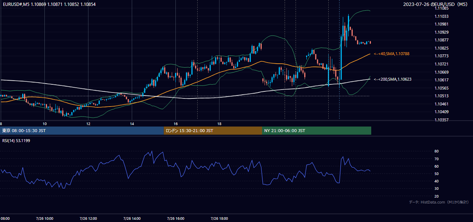Click the データ: HistData.com source credit
The width and height of the screenshot is (473, 222).
(x=439, y=202)
